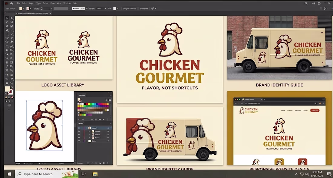Select the Direct Selection tool
The image size is (333, 178).
(x=12, y=18)
